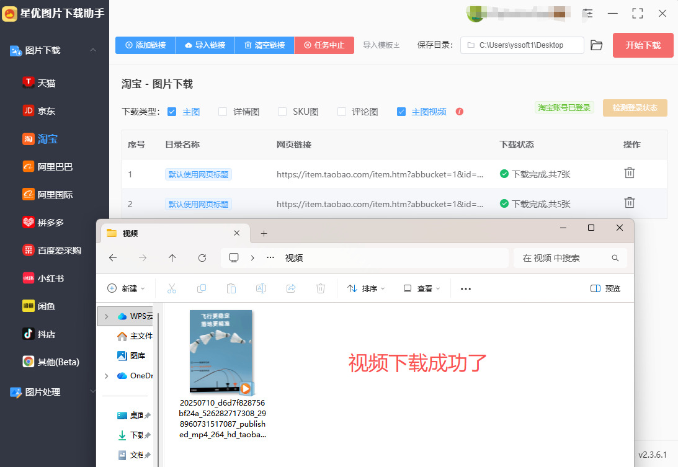The image size is (678, 467).
Task: Click the Explorer paste icon
Action: click(231, 288)
